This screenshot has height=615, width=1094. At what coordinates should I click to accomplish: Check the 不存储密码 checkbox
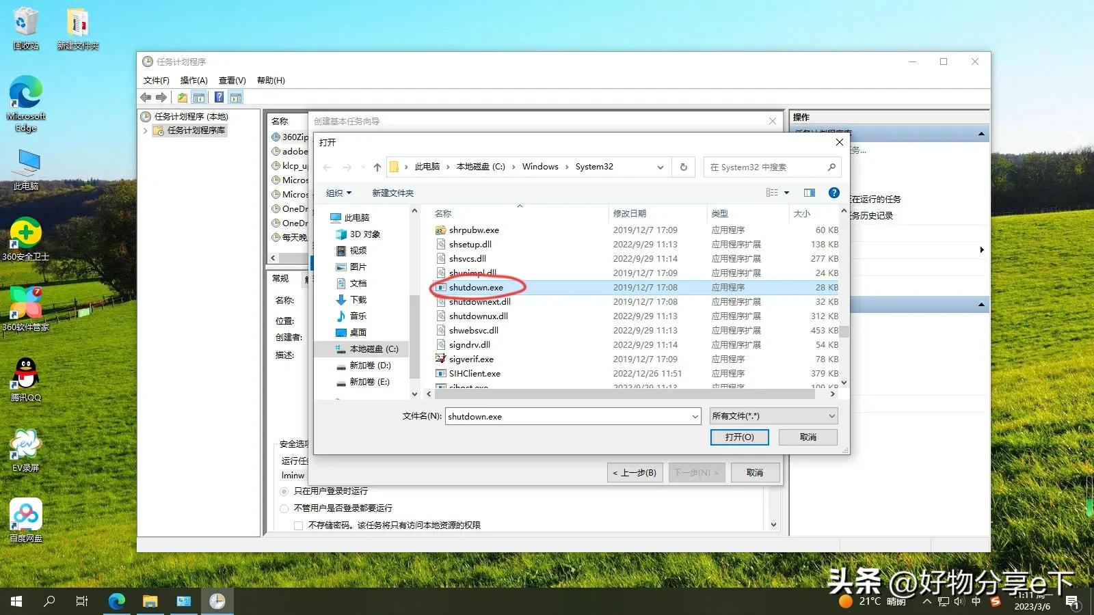[x=298, y=525]
